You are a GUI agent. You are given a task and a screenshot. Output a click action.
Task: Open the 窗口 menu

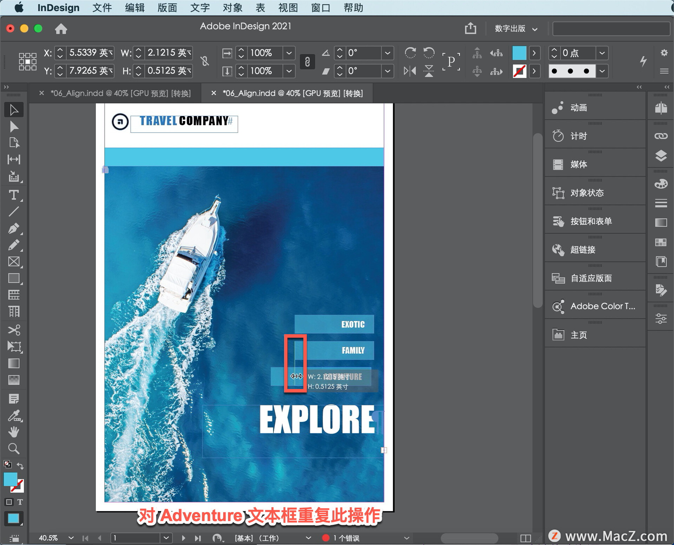click(x=321, y=7)
